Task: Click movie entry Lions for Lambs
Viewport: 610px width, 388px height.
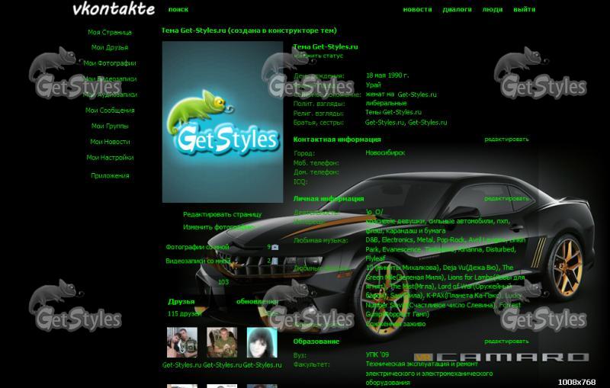Action: click(x=470, y=277)
